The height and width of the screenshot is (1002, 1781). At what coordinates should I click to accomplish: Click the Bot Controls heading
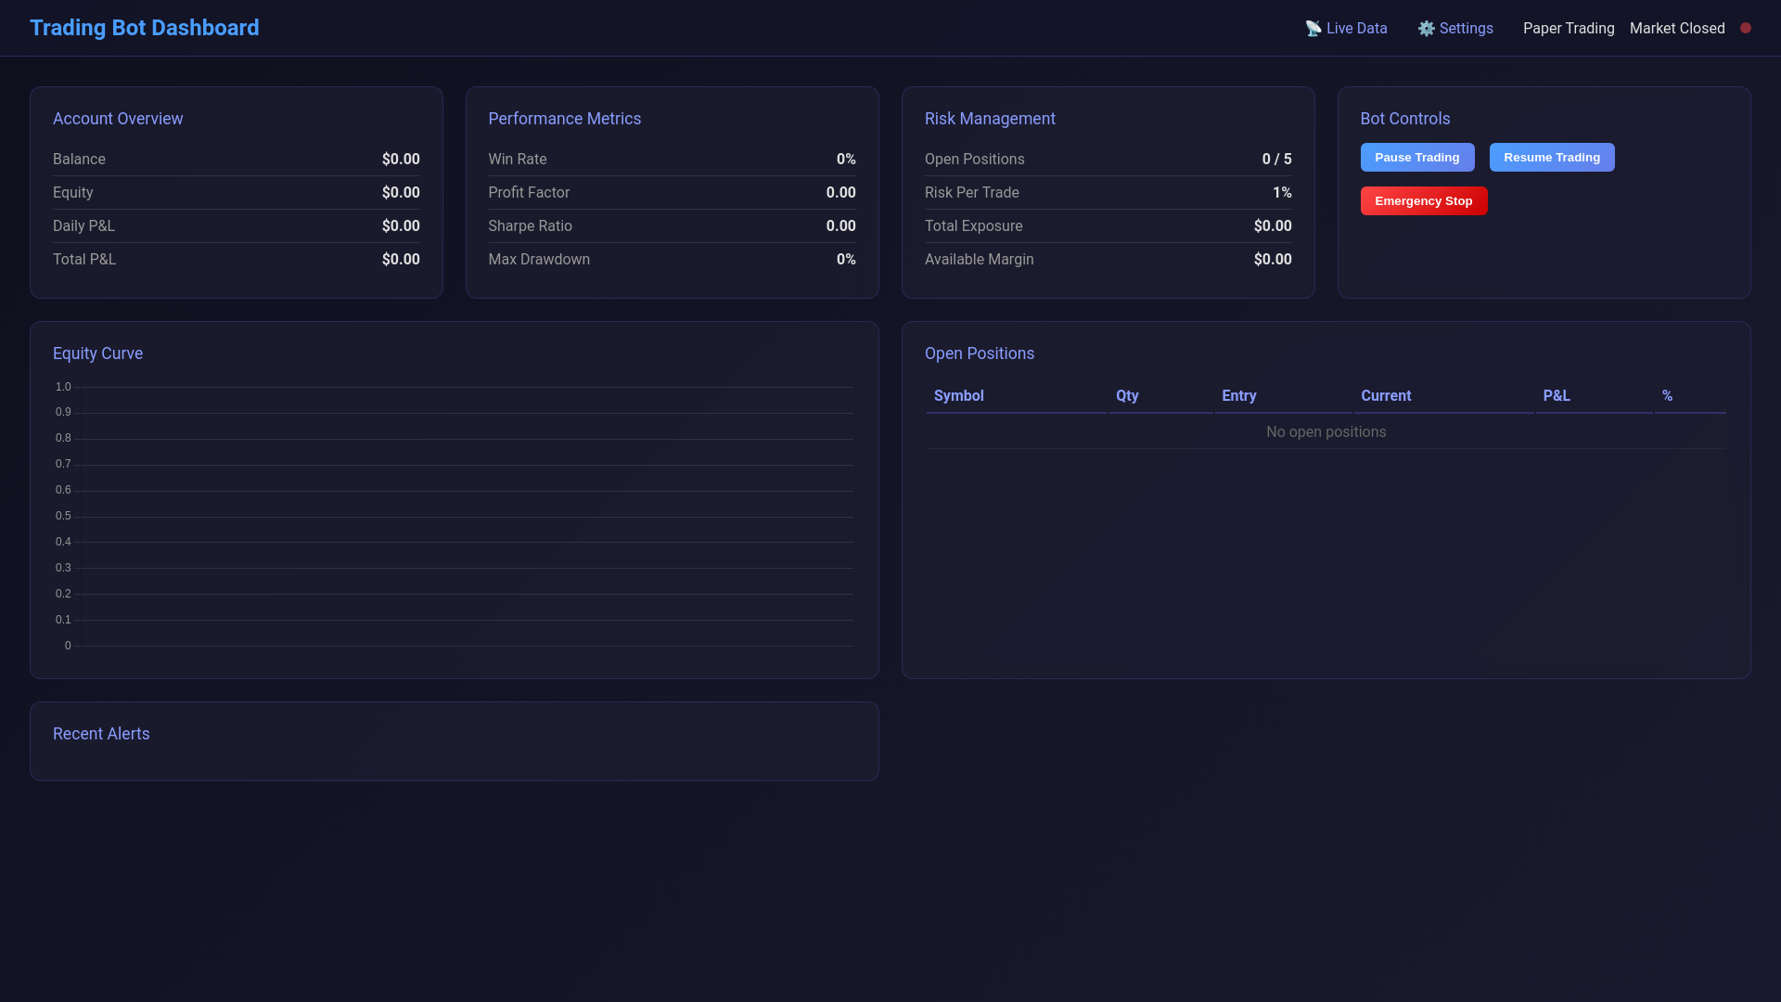[x=1404, y=119]
